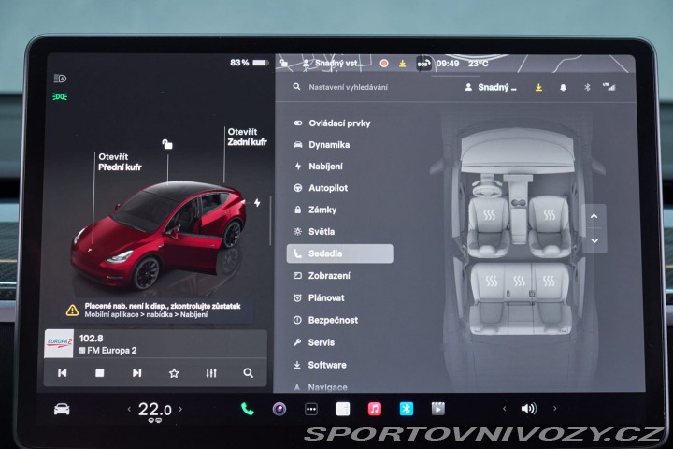Click the auto high beam indicator
The width and height of the screenshot is (673, 449).
[x=60, y=79]
